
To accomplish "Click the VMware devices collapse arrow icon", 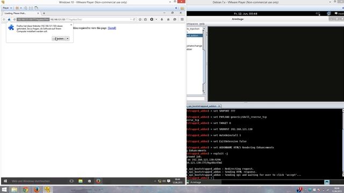I will [x=176, y=8].
